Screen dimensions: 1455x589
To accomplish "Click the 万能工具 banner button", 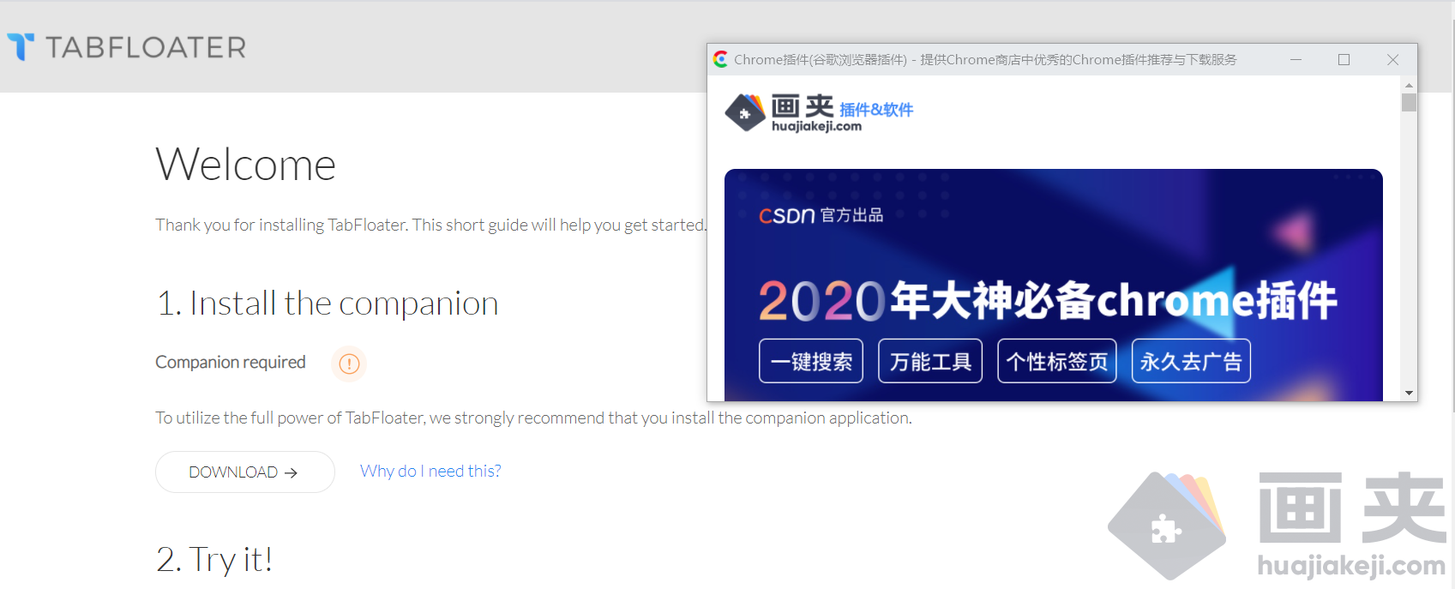I will coord(930,361).
